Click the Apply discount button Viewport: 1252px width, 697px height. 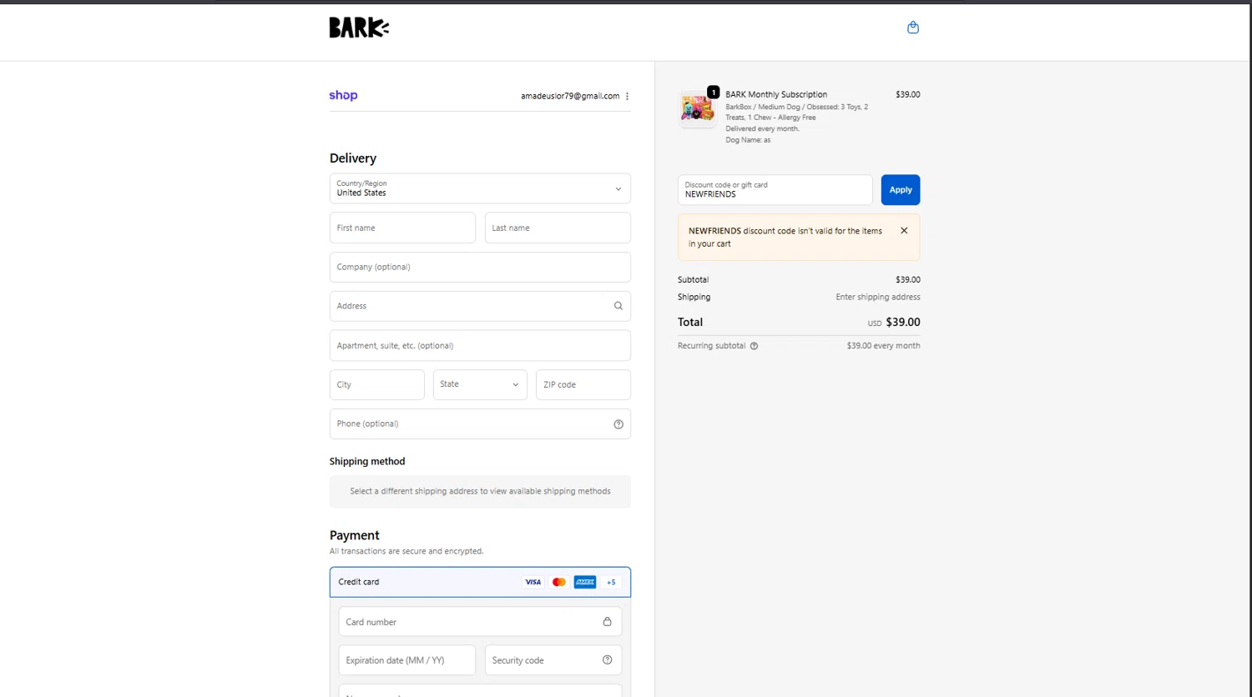pos(901,190)
